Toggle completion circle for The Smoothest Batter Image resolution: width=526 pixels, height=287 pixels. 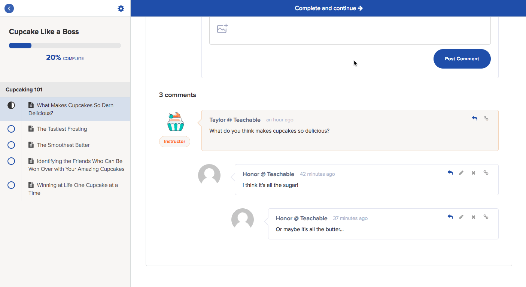(x=11, y=145)
